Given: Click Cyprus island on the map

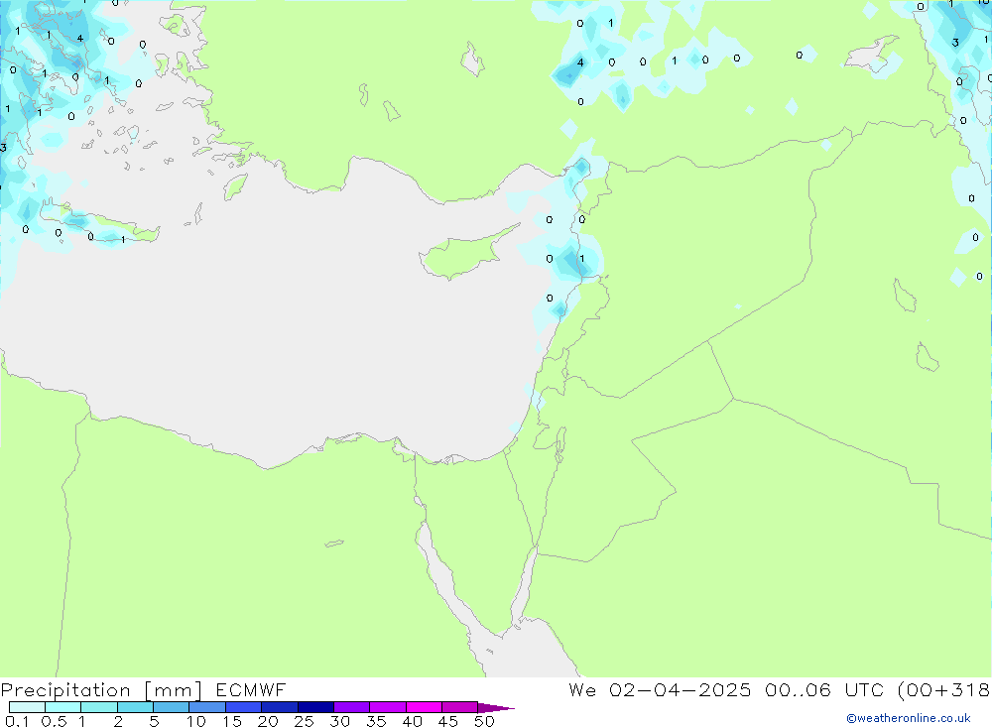Looking at the screenshot, I should tap(462, 254).
